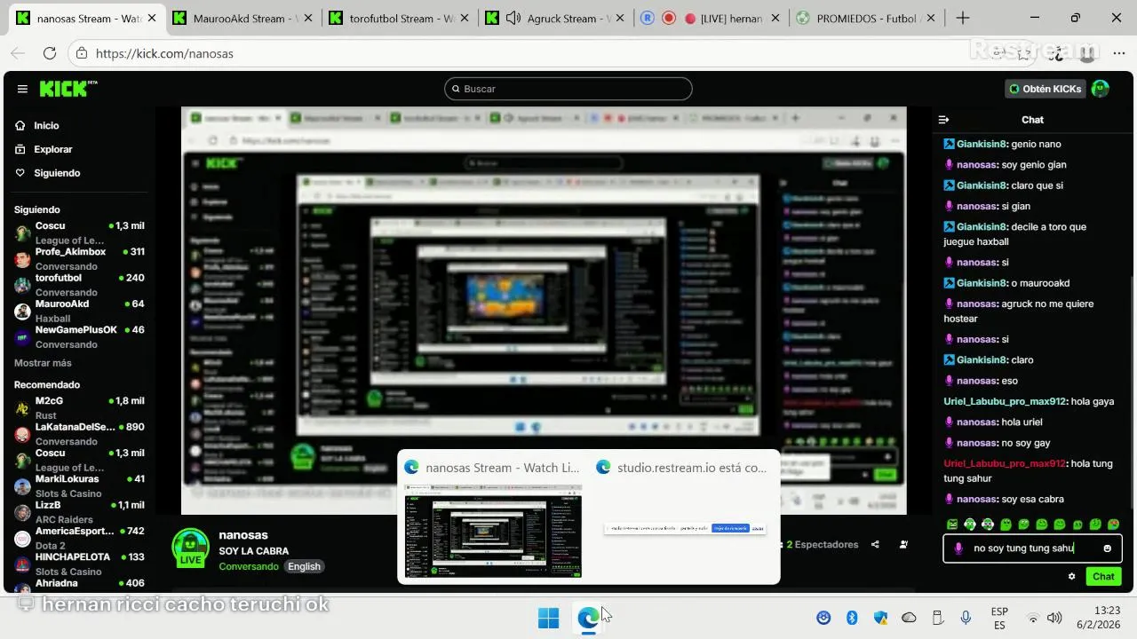
Task: Click the safely remove USB hardware tray icon
Action: tap(937, 618)
